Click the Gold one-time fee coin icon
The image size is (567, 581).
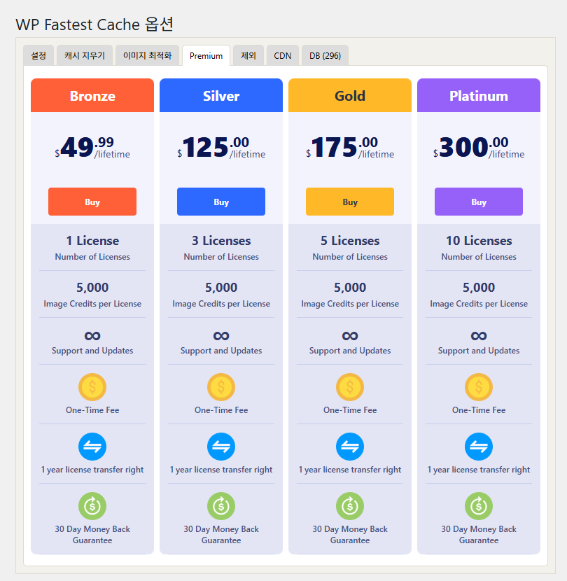pyautogui.click(x=350, y=386)
